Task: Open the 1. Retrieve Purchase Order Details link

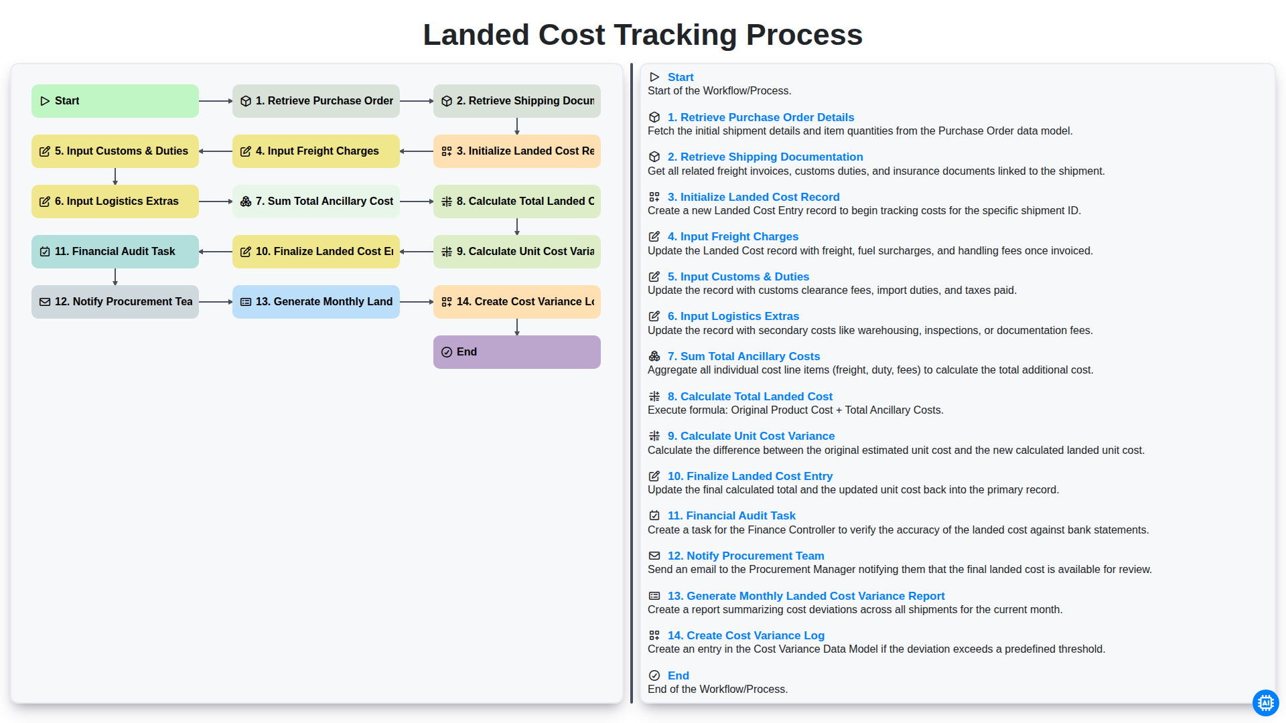Action: 761,117
